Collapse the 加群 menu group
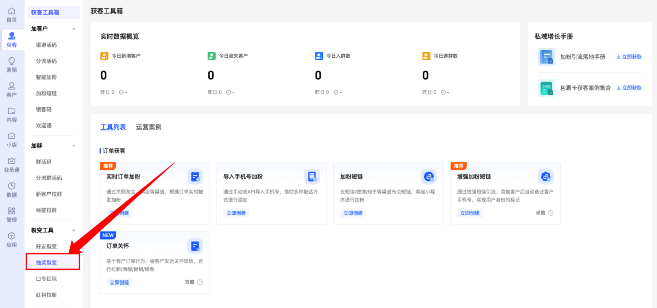This screenshot has width=657, height=308. coord(74,146)
